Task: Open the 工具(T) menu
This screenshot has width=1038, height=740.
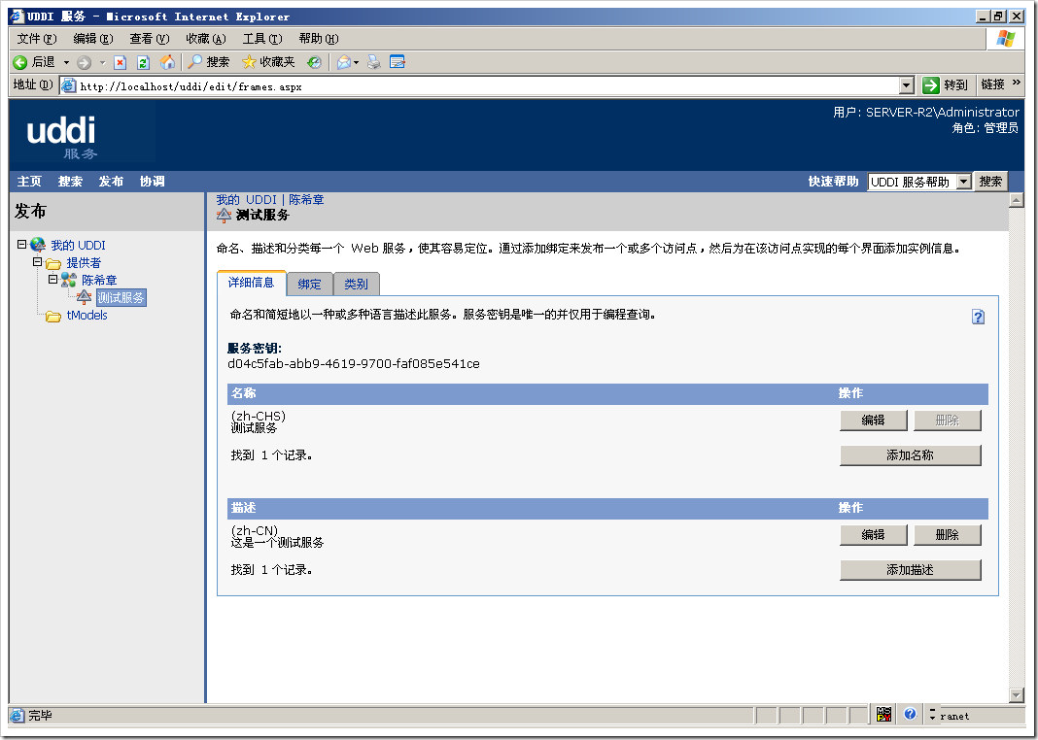Action: tap(262, 38)
